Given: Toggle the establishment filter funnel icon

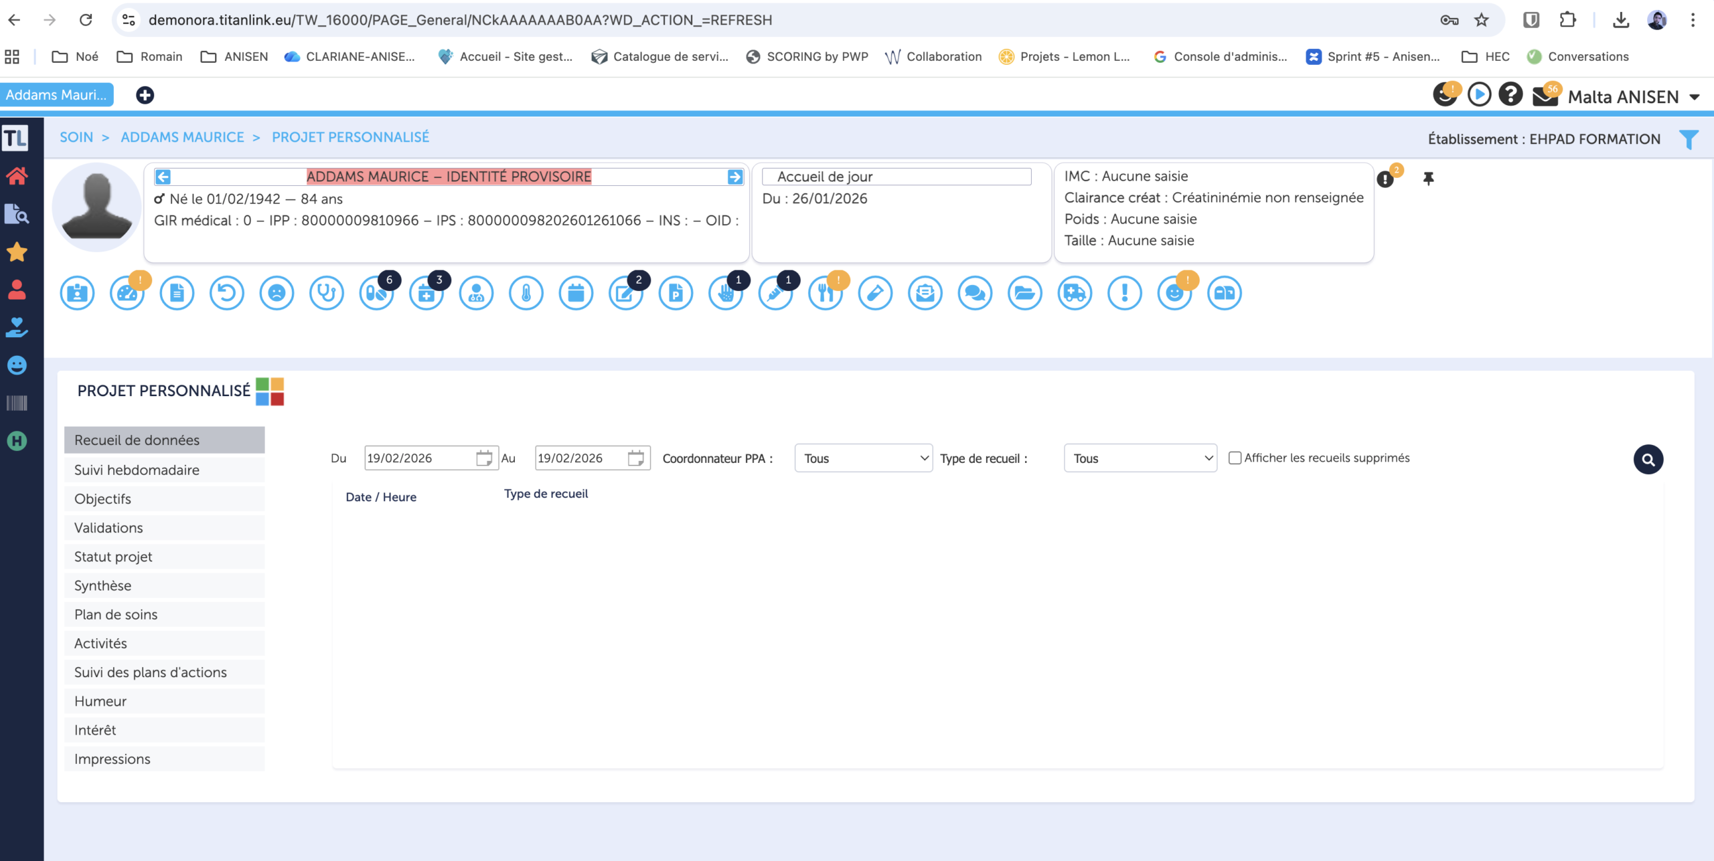Looking at the screenshot, I should click(1689, 139).
